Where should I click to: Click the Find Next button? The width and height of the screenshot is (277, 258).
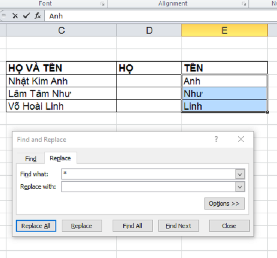point(178,226)
